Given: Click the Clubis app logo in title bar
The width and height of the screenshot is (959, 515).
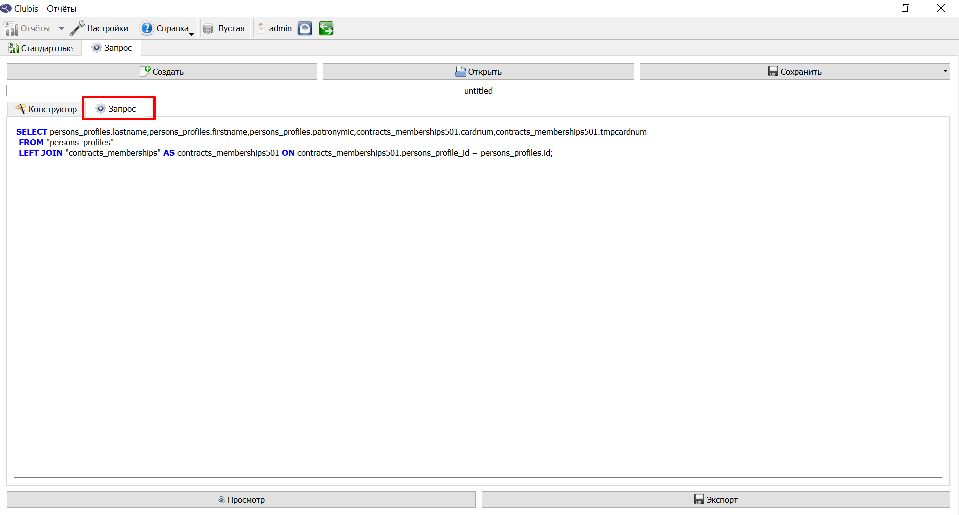Looking at the screenshot, I should click(6, 8).
